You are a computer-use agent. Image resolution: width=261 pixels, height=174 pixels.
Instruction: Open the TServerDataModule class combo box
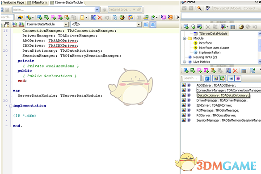click(x=47, y=25)
